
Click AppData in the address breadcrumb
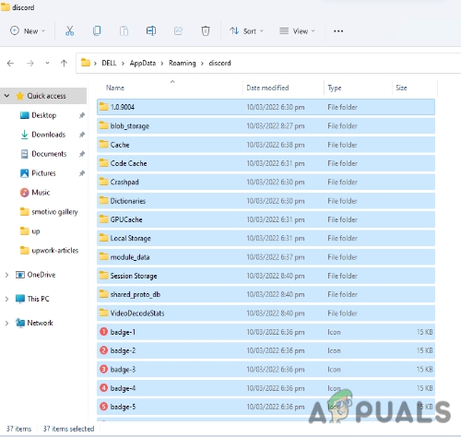(143, 63)
